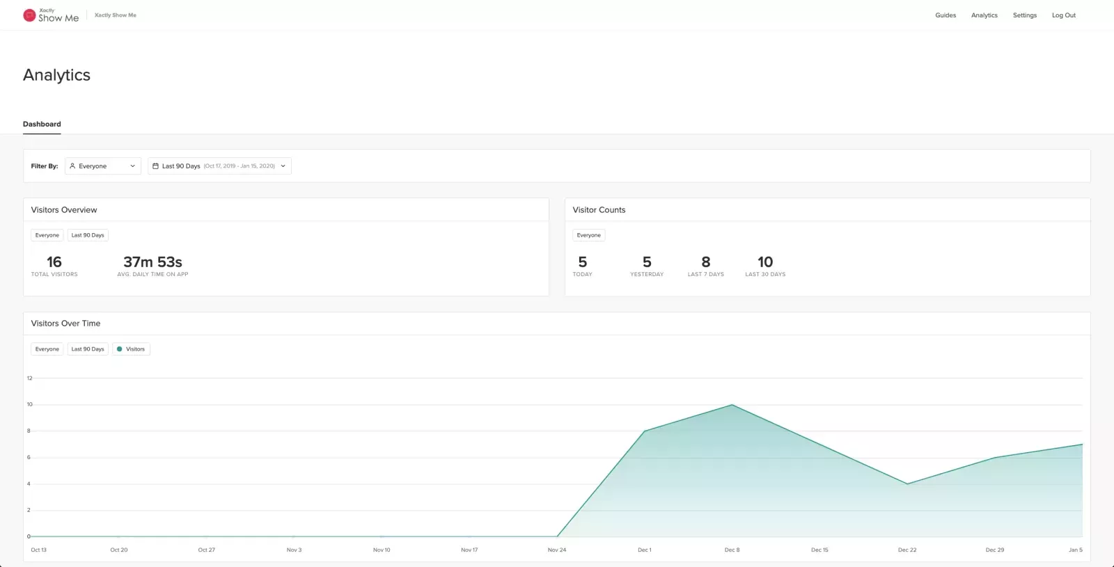Expand the Everyone filter dropdown arrow

click(132, 166)
